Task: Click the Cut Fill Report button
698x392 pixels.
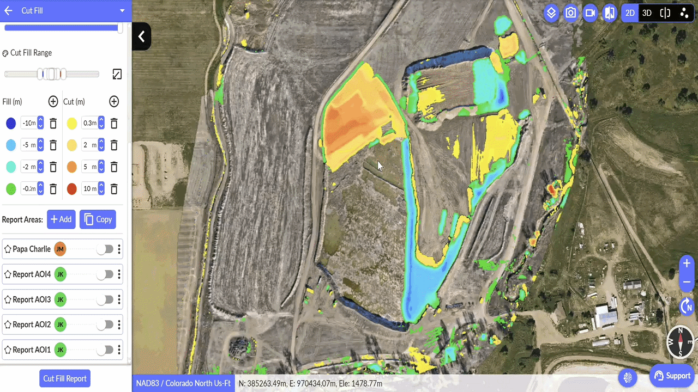Action: 65,378
